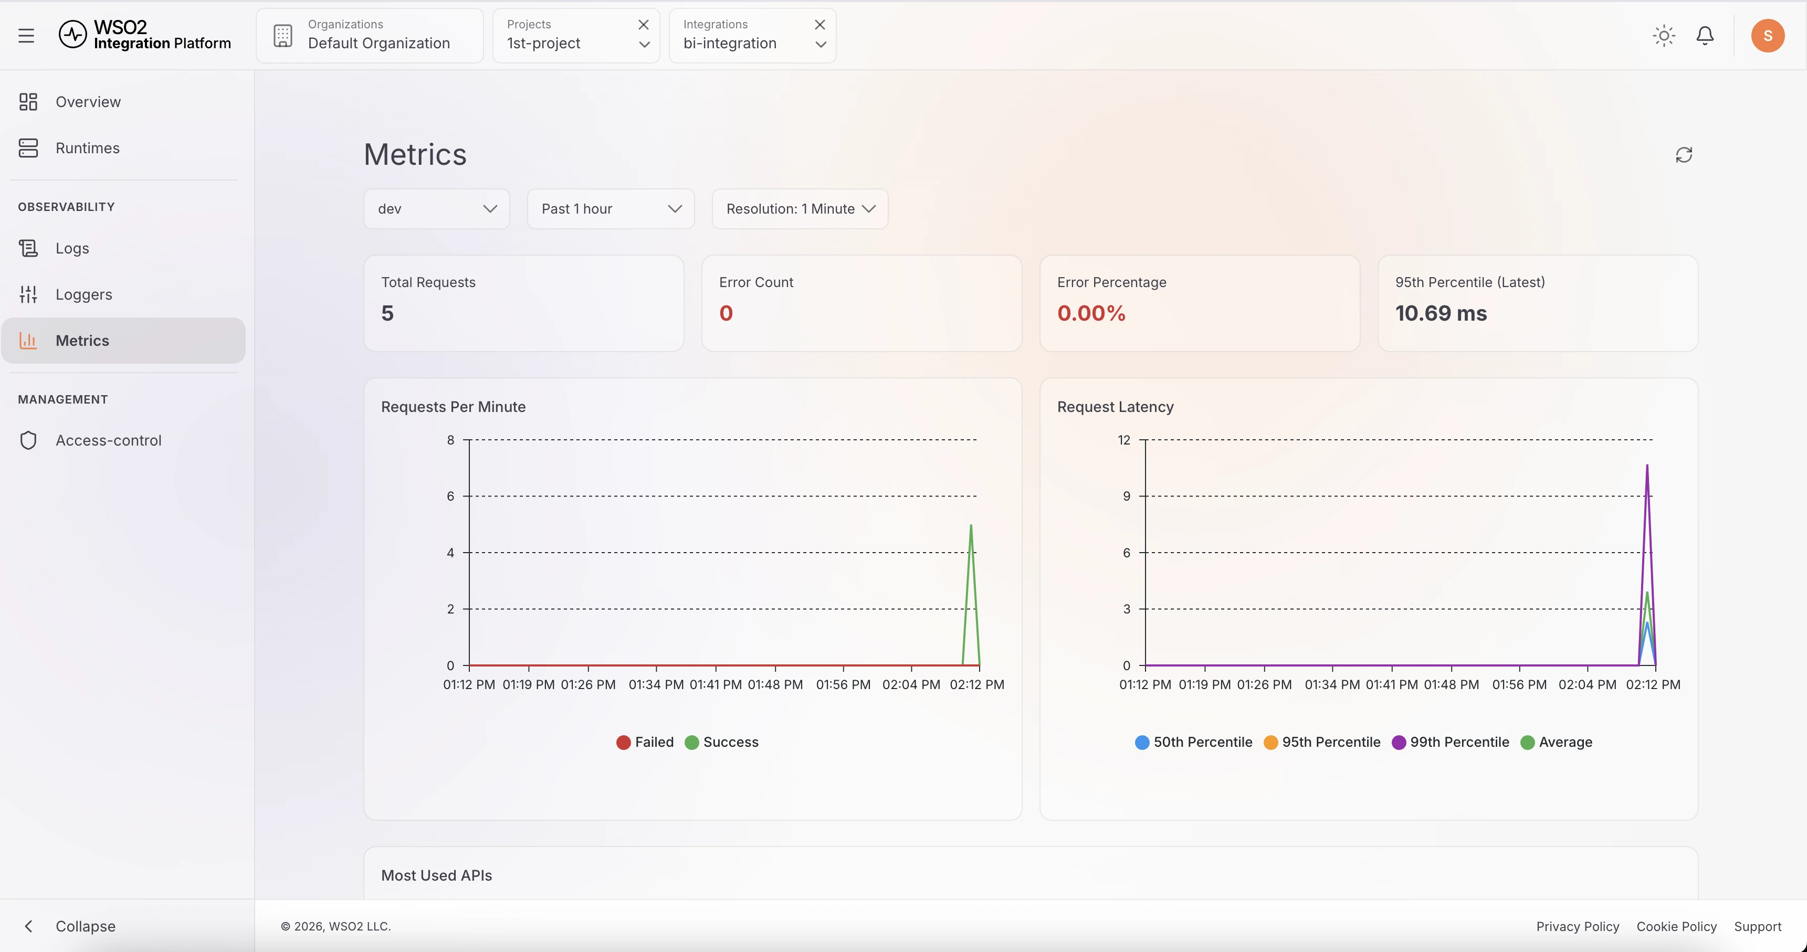Click the 50th Percentile blue legend swatch
This screenshot has width=1807, height=952.
pyautogui.click(x=1141, y=743)
